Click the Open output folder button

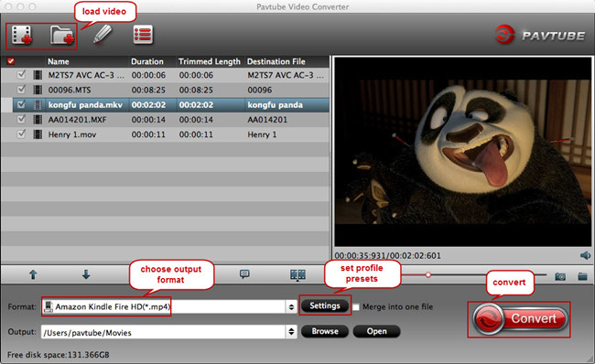376,331
